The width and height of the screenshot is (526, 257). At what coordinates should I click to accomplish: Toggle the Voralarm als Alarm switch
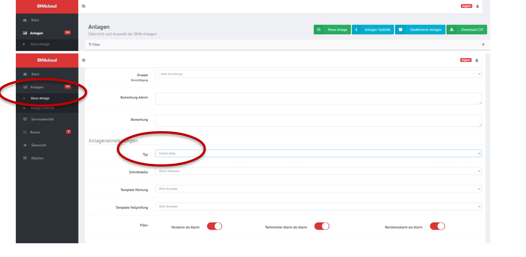(x=215, y=226)
